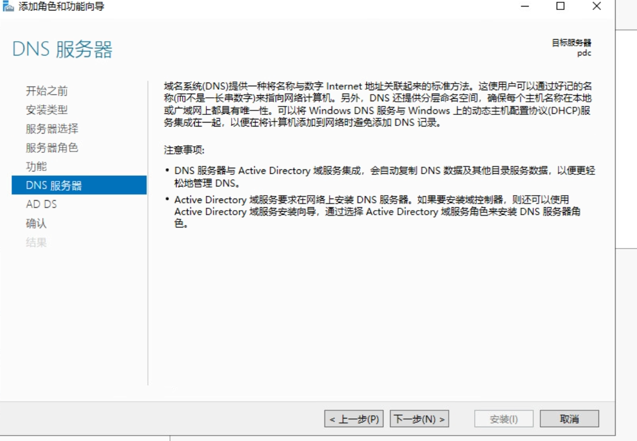
Task: Click the 注意事项: heading
Action: coord(184,150)
